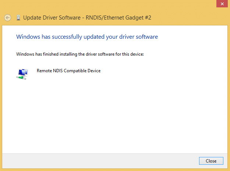Click the driver device icon in title

coord(18,17)
